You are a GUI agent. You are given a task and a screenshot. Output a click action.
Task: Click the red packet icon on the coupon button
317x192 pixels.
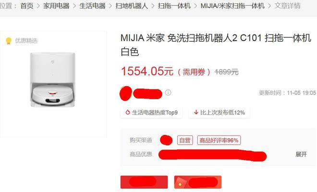[x=180, y=184]
